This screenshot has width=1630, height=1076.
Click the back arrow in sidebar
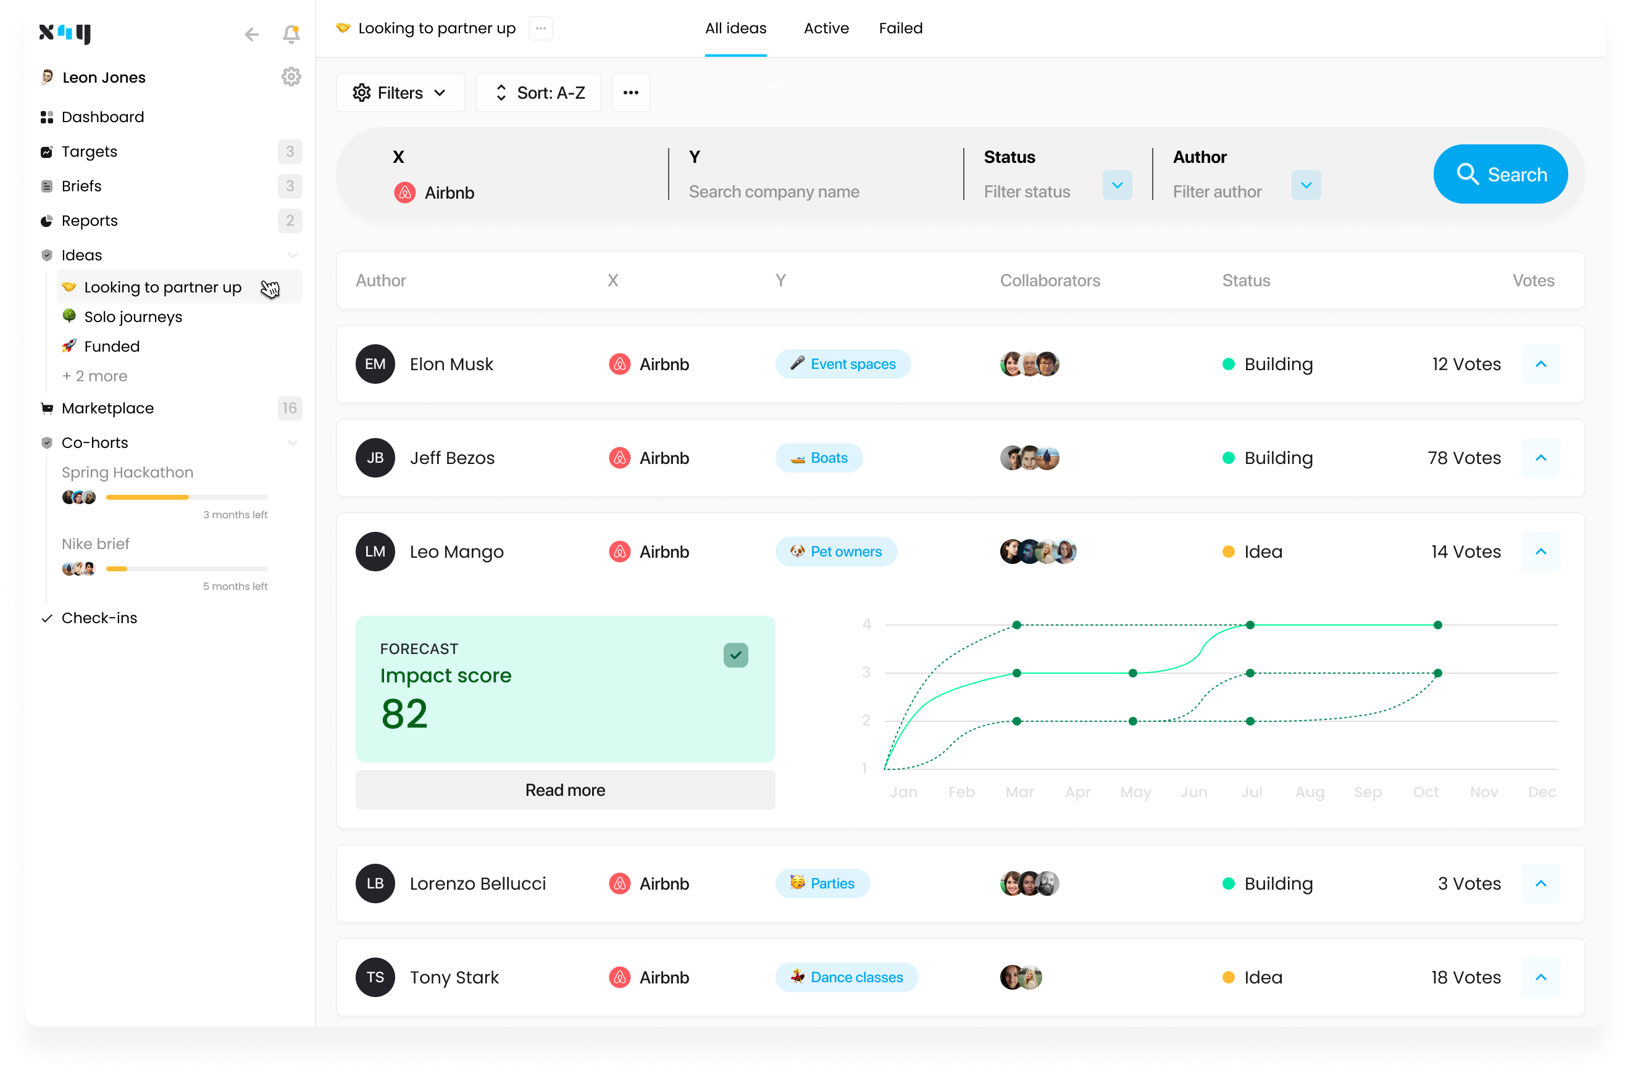click(x=251, y=35)
